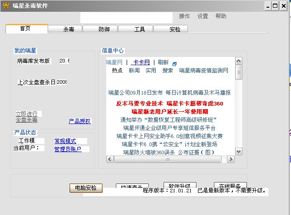Open 数据恢复工程师高级研修班 notice

pos(168,119)
